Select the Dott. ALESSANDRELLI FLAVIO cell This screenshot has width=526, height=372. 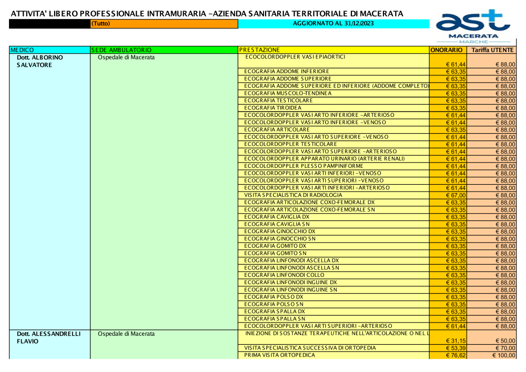click(48, 337)
